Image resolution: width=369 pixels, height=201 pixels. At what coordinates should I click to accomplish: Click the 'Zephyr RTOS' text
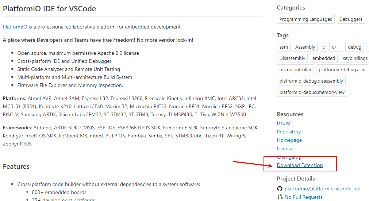click(x=17, y=144)
